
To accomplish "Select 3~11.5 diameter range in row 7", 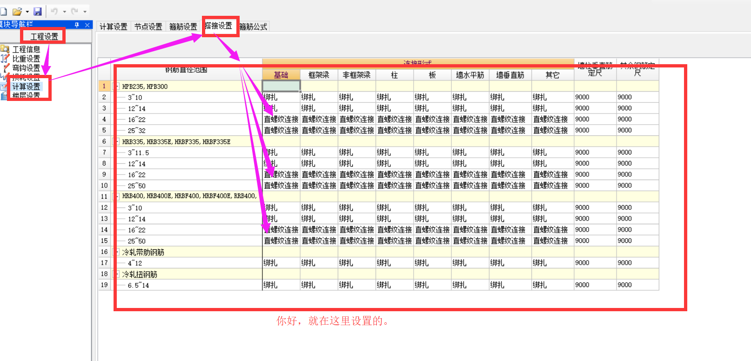I will [x=139, y=153].
